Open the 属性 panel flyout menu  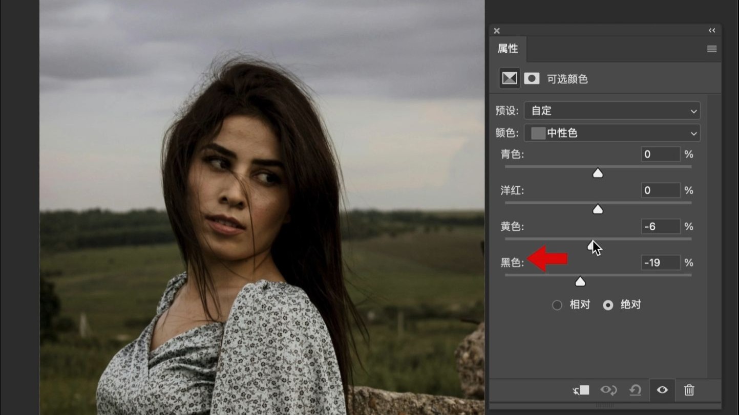click(x=711, y=49)
